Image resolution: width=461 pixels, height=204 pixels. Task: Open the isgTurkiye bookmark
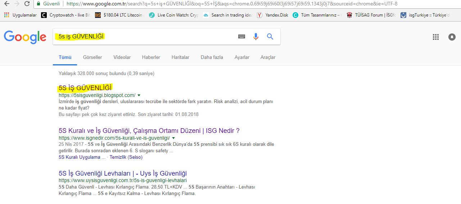[x=425, y=15]
